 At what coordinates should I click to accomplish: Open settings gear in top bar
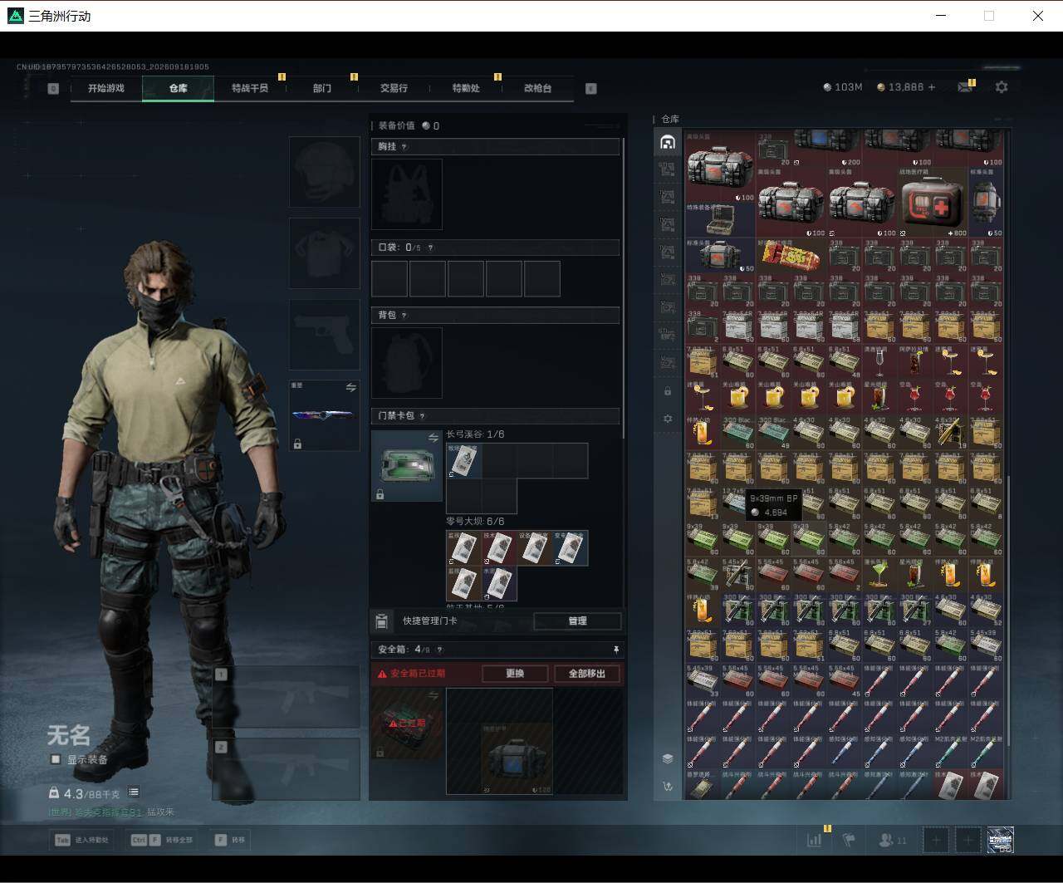[x=1002, y=87]
